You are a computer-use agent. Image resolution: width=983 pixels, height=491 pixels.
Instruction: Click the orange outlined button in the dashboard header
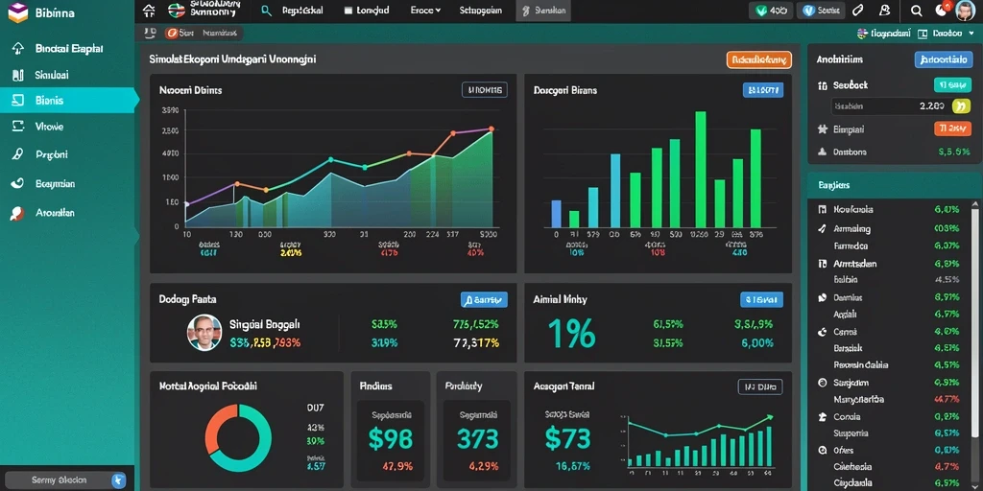pos(759,60)
